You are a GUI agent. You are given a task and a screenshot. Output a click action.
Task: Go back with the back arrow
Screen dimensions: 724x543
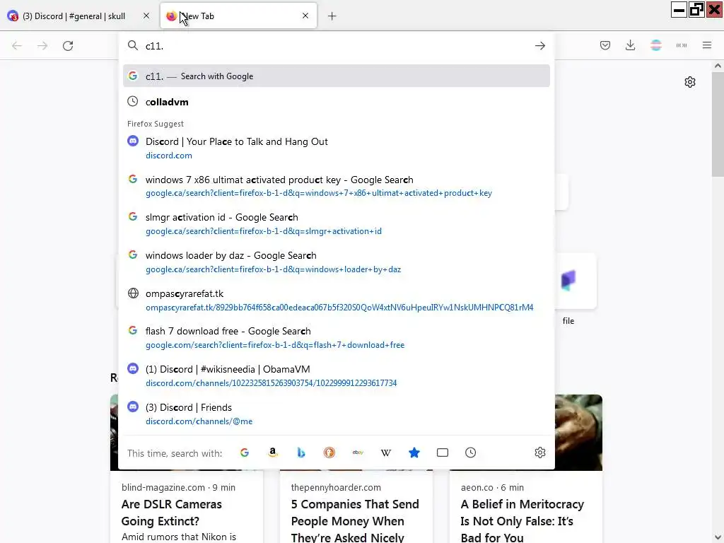pos(17,46)
